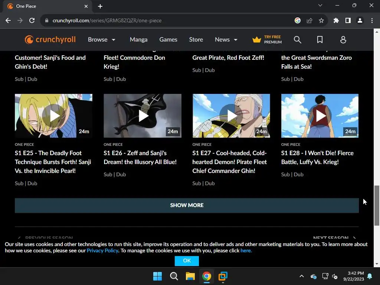Open Great Pirate, Red Foot Zeff title

coord(228,58)
